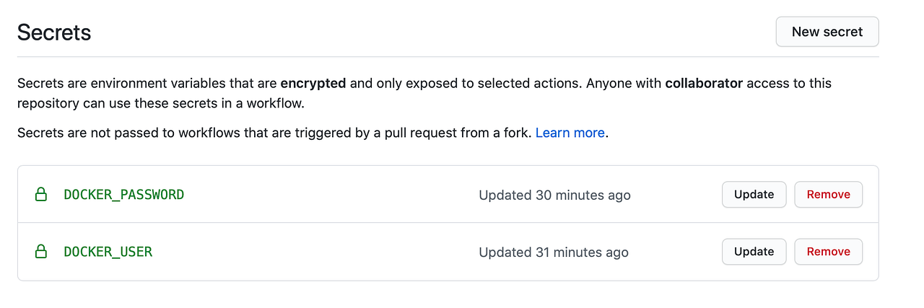Viewport: 924px width, 308px height.
Task: Click the Secrets page heading
Action: (54, 32)
